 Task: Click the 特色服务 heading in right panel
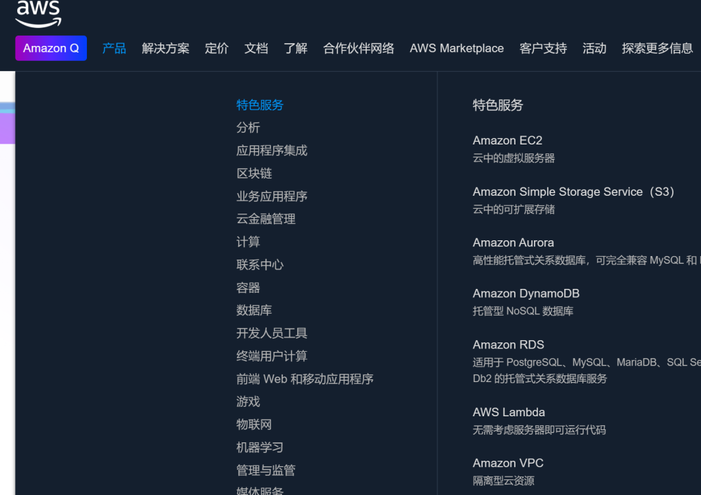498,105
